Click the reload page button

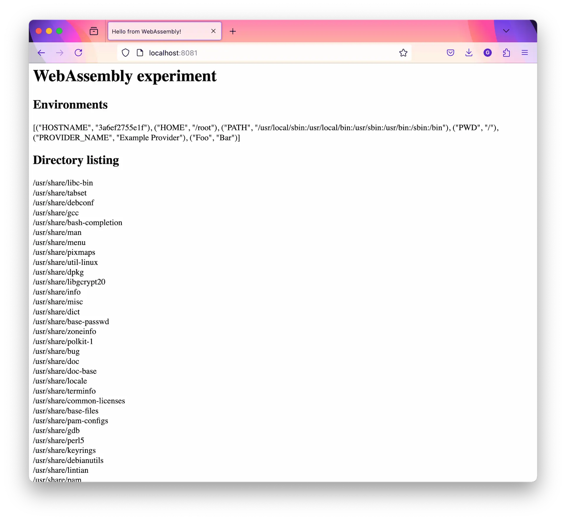79,53
